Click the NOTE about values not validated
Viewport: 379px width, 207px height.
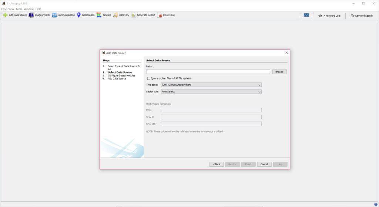(185, 132)
